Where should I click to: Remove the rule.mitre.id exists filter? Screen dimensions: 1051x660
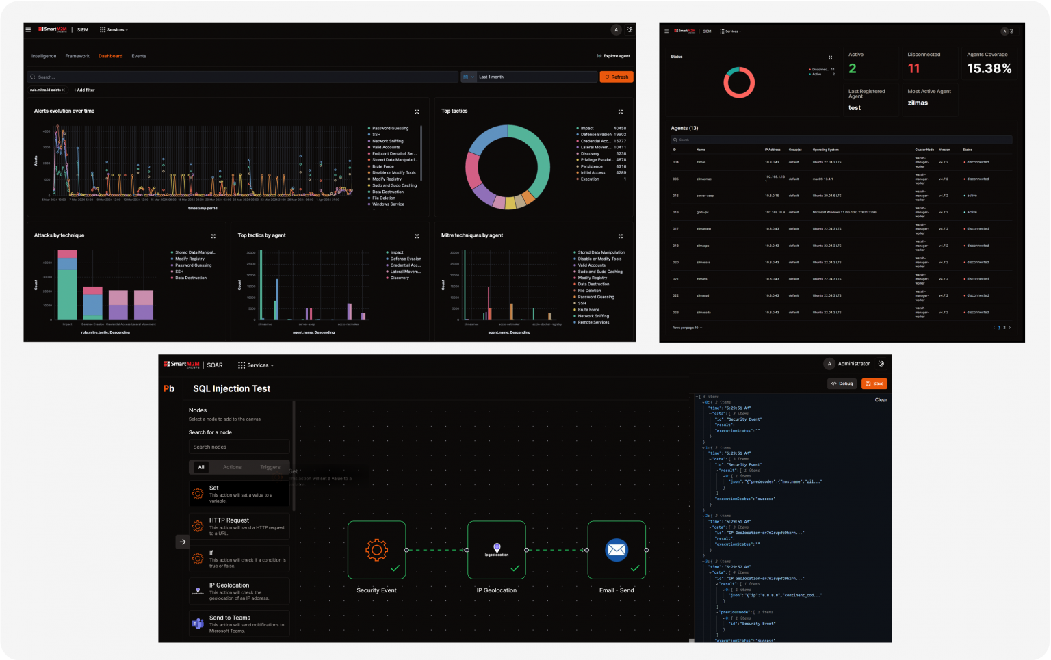(64, 90)
